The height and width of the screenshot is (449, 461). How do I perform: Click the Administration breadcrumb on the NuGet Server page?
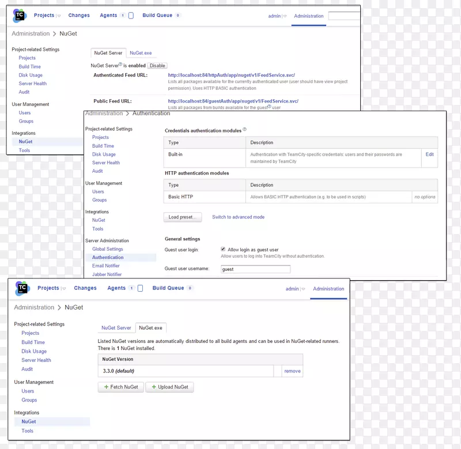click(x=31, y=33)
